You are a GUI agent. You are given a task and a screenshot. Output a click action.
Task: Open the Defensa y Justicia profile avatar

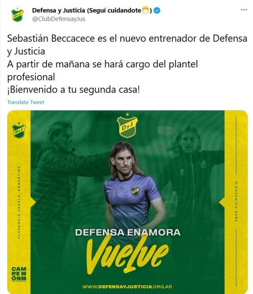coord(17,15)
